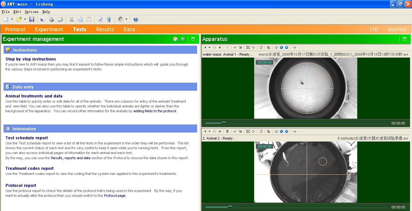This screenshot has width=412, height=211.
Task: Click the video rewind-to-start icon in Animal 2 toolbar
Action: tap(286, 131)
